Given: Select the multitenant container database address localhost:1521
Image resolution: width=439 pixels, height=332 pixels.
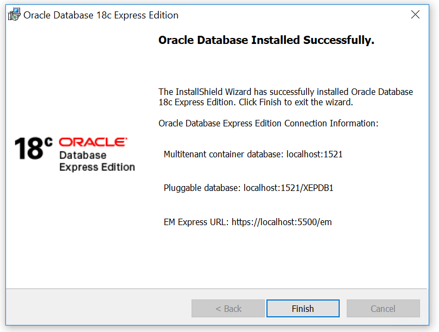Looking at the screenshot, I should tap(314, 154).
